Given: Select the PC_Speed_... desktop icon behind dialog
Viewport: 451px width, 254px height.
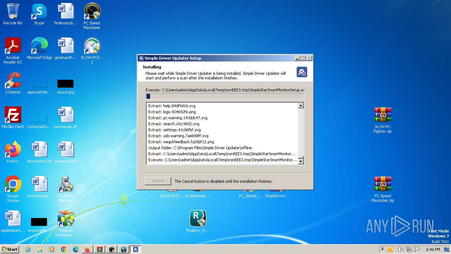Looking at the screenshot, I should (251, 194).
